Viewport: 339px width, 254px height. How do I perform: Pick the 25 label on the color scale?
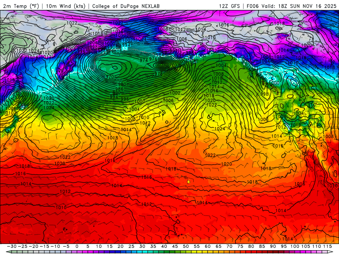131,246
